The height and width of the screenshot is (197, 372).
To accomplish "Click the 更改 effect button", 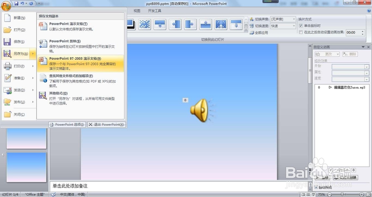I will (x=327, y=54).
